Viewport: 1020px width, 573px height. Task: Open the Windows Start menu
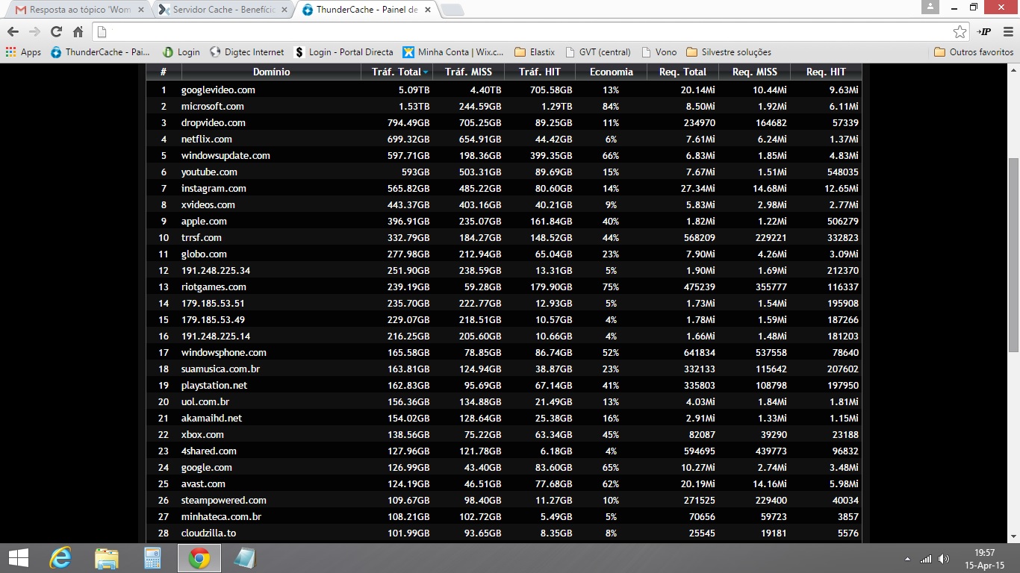(x=18, y=558)
